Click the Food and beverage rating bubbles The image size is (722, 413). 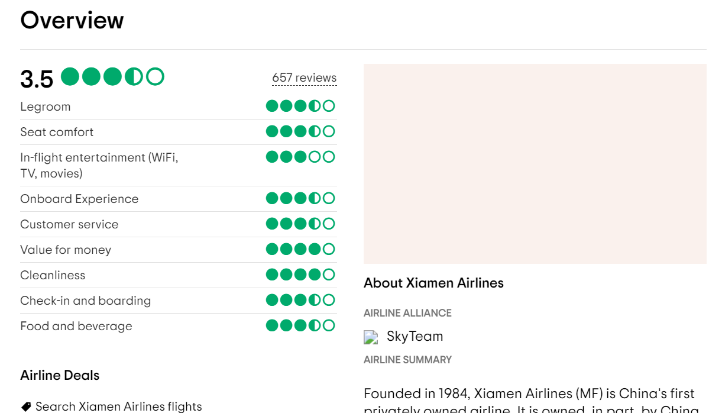300,325
